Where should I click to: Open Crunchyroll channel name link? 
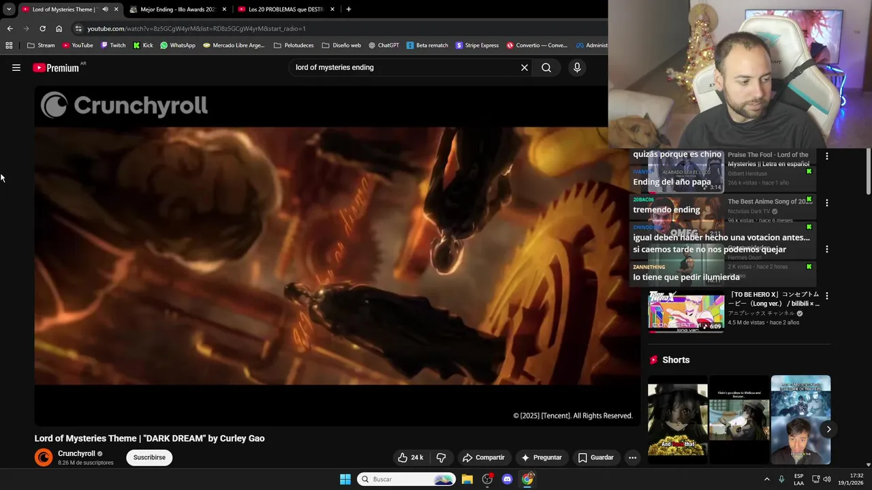point(76,454)
